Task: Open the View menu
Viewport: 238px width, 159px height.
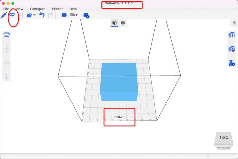Action: click(x=19, y=9)
